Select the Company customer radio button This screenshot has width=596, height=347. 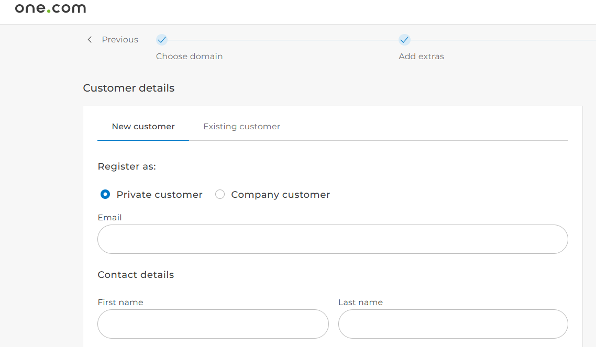(219, 194)
